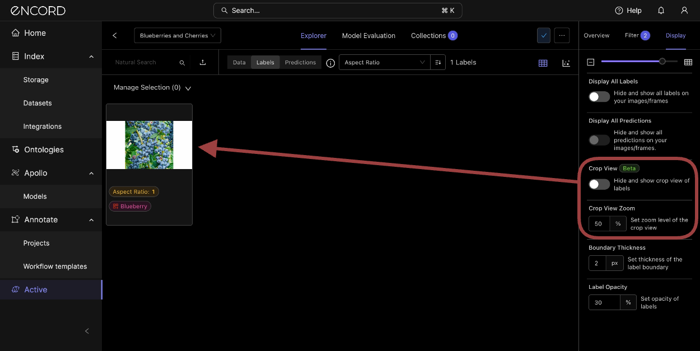The height and width of the screenshot is (351, 700).
Task: Adjust the tile size slider handle
Action: pyautogui.click(x=662, y=62)
